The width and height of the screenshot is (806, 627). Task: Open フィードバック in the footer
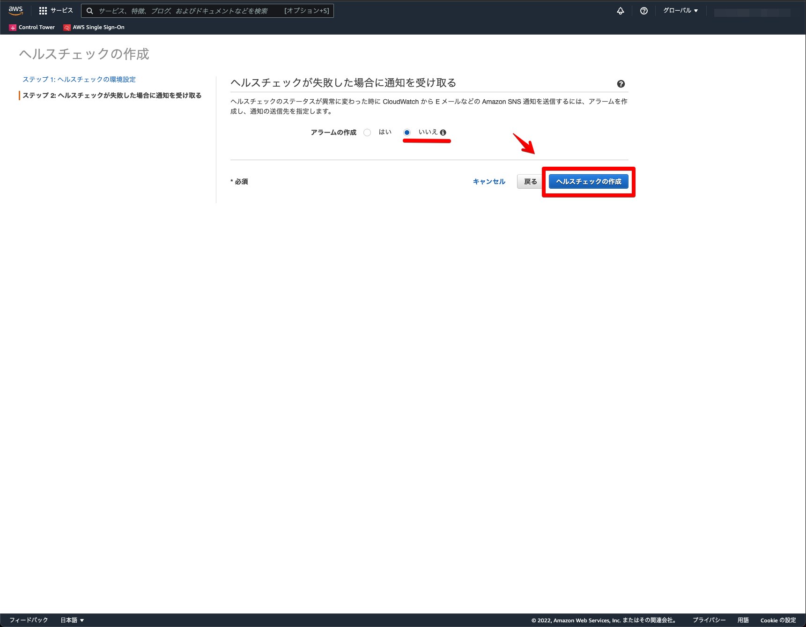click(29, 620)
